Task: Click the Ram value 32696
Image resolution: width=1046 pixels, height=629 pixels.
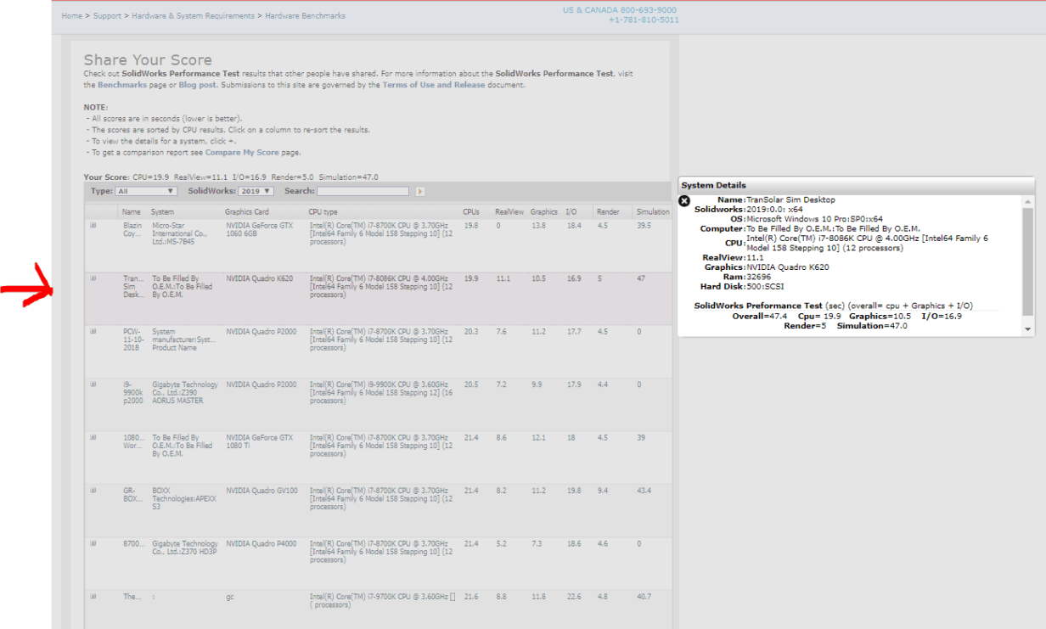Action: [757, 277]
